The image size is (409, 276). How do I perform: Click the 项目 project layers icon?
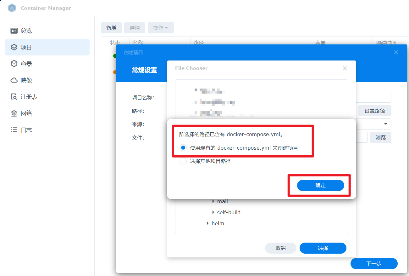[14, 47]
